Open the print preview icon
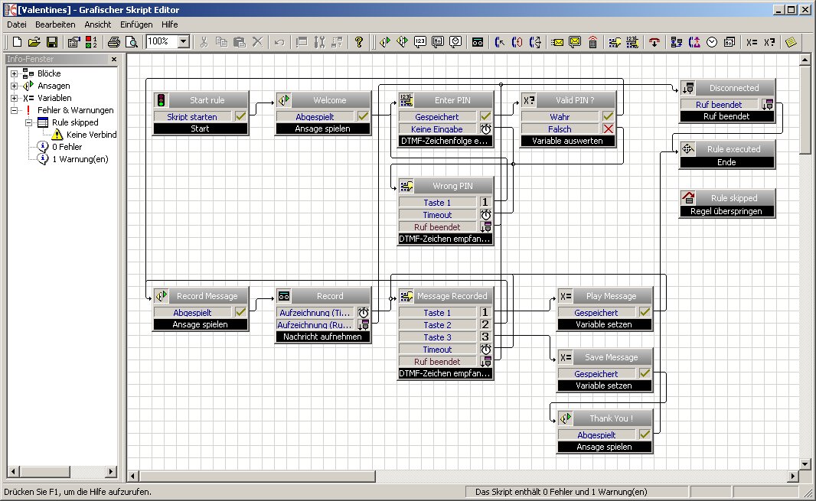Viewport: 816px width, 501px height. (132, 42)
